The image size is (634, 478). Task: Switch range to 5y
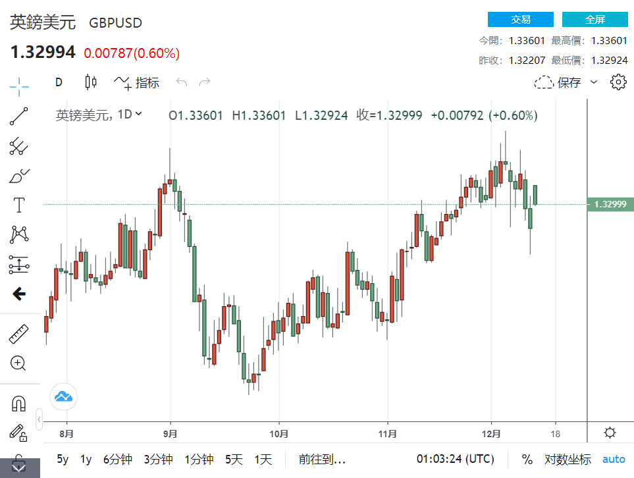point(63,460)
